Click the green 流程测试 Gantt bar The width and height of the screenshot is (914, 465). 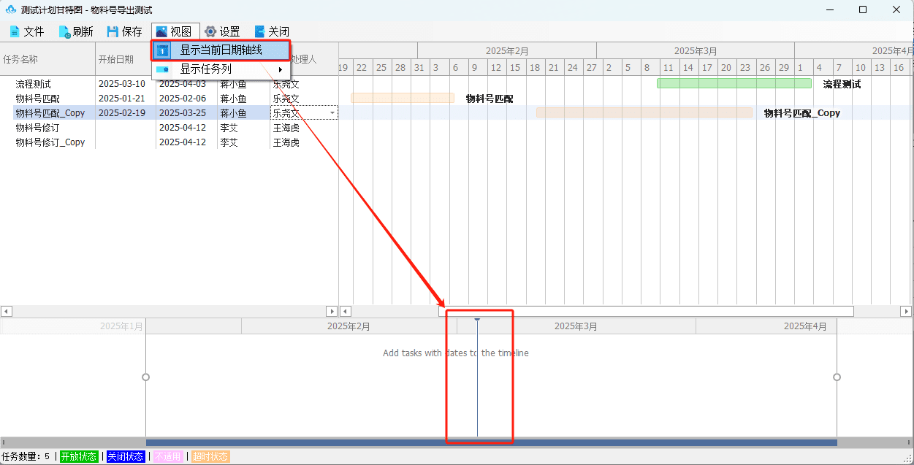click(x=734, y=83)
